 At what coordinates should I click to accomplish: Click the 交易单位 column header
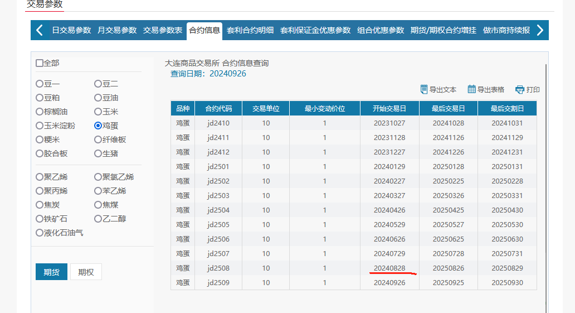coord(266,109)
